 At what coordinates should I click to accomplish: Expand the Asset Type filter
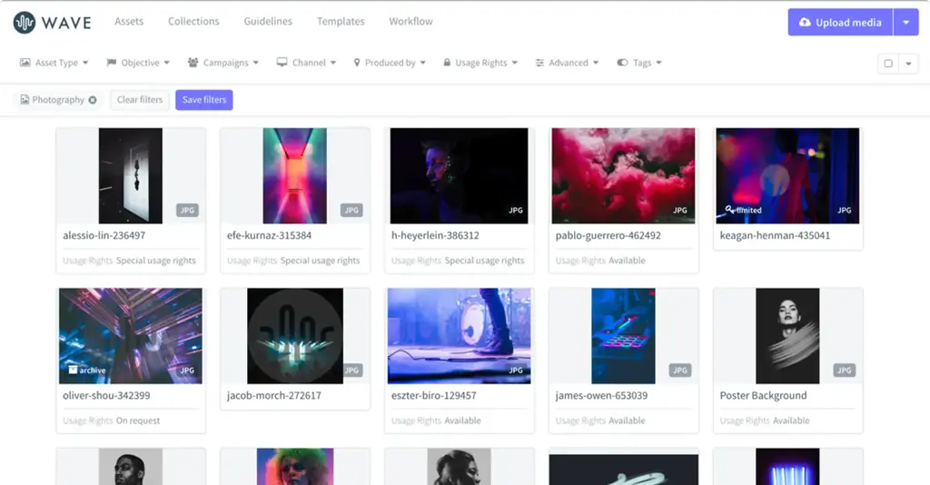click(54, 63)
